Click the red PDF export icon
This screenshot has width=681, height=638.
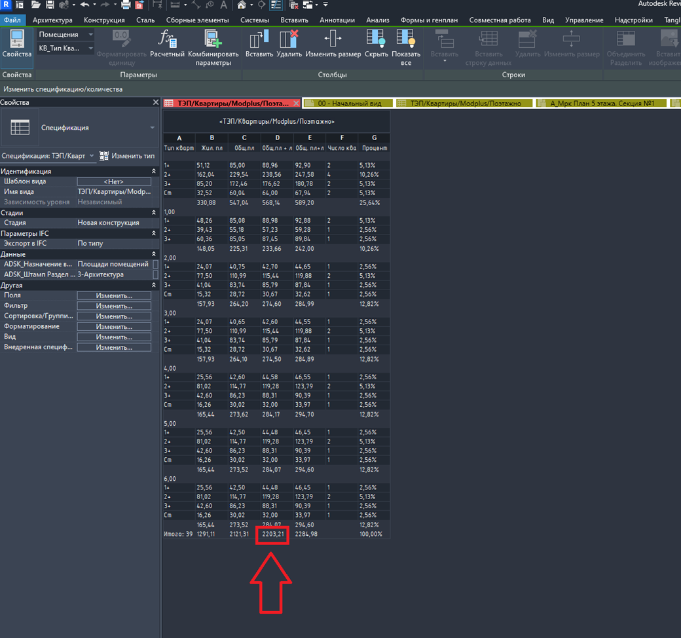(x=139, y=5)
